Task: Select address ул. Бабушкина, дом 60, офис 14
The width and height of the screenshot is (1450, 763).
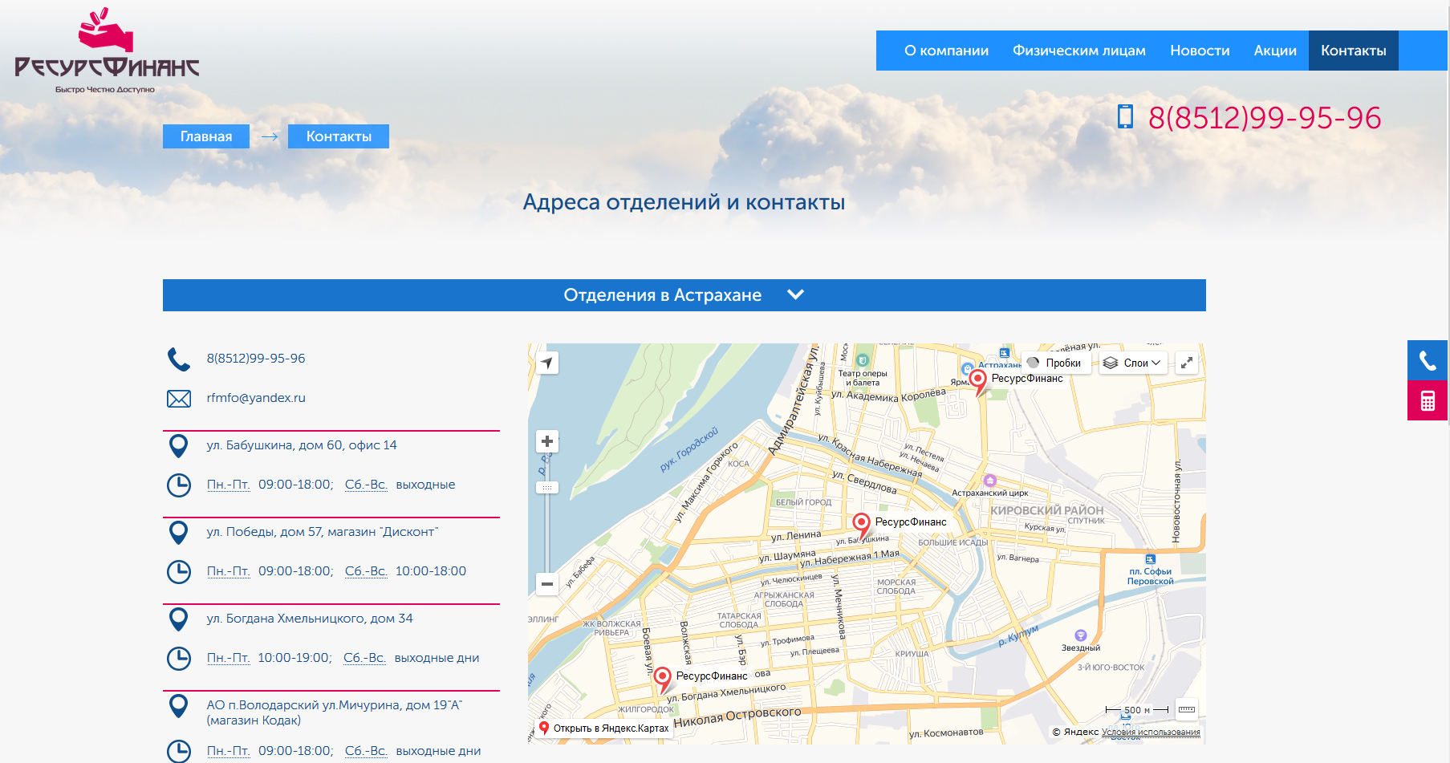Action: point(302,445)
